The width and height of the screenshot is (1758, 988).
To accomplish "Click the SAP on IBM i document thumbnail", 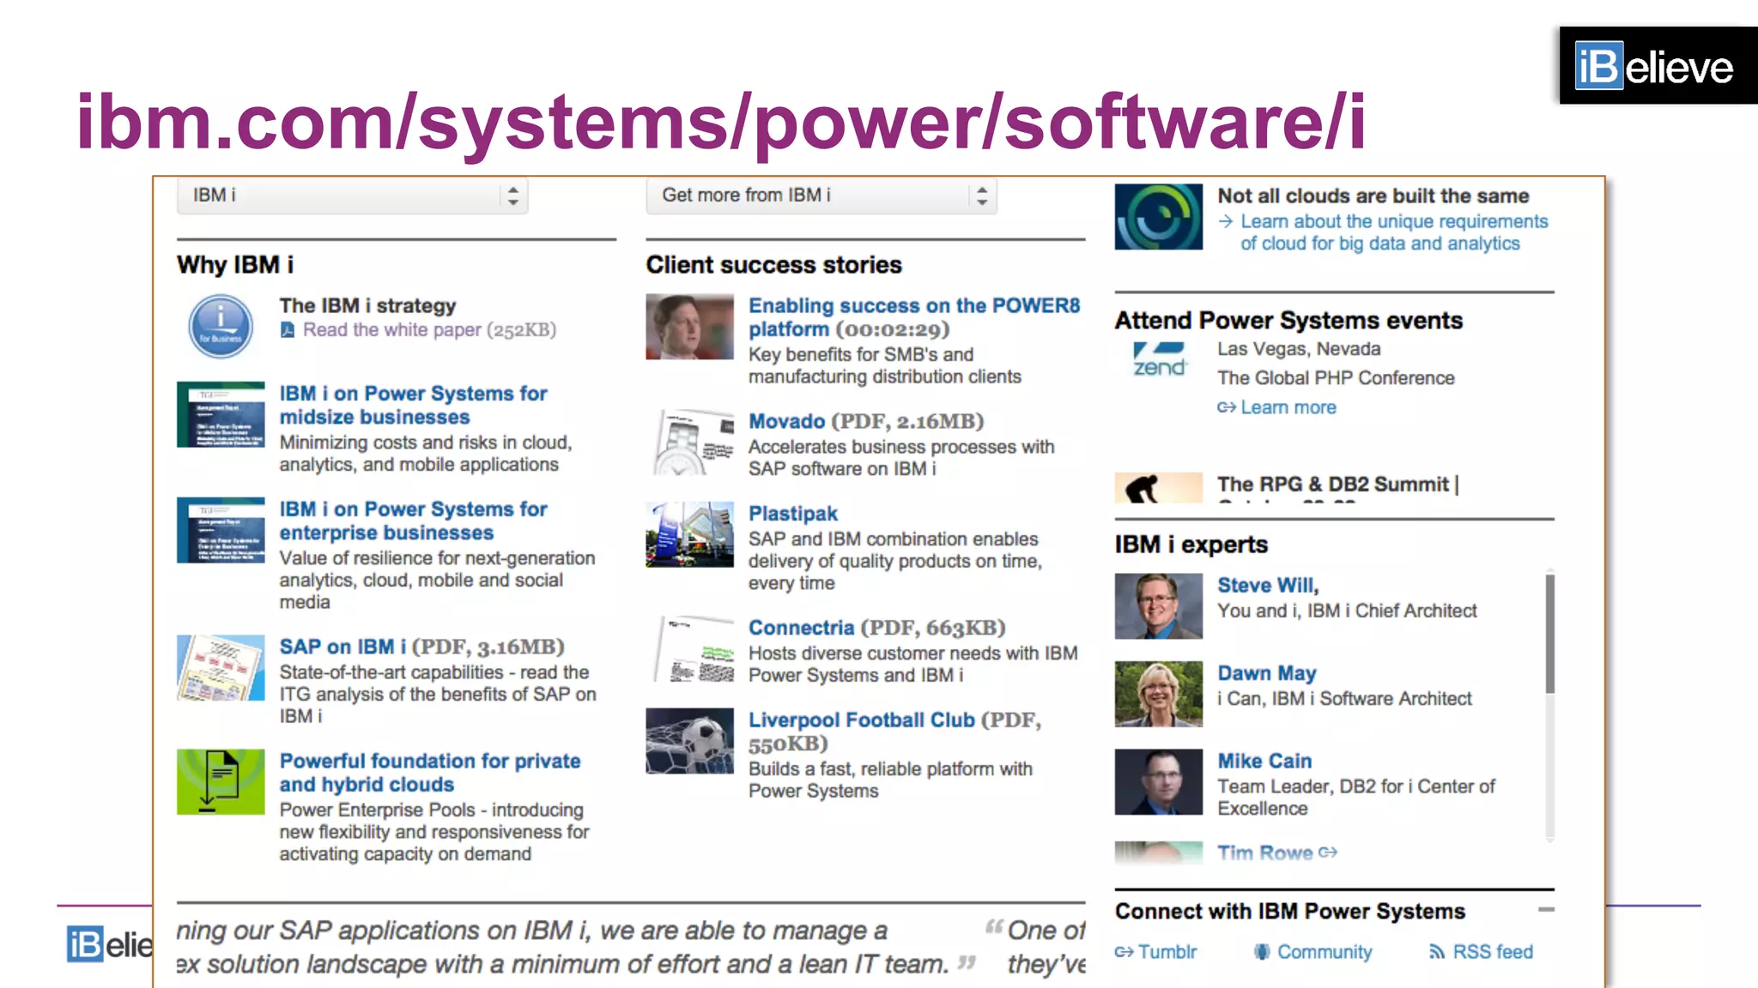I will coord(221,668).
